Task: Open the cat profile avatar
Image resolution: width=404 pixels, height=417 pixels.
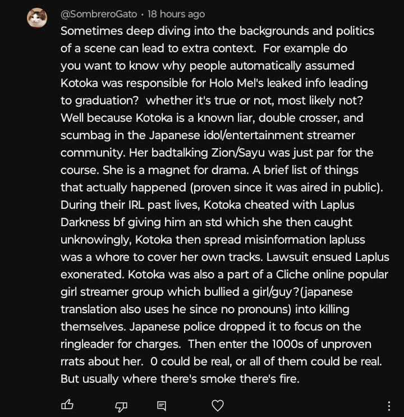Action: (37, 18)
